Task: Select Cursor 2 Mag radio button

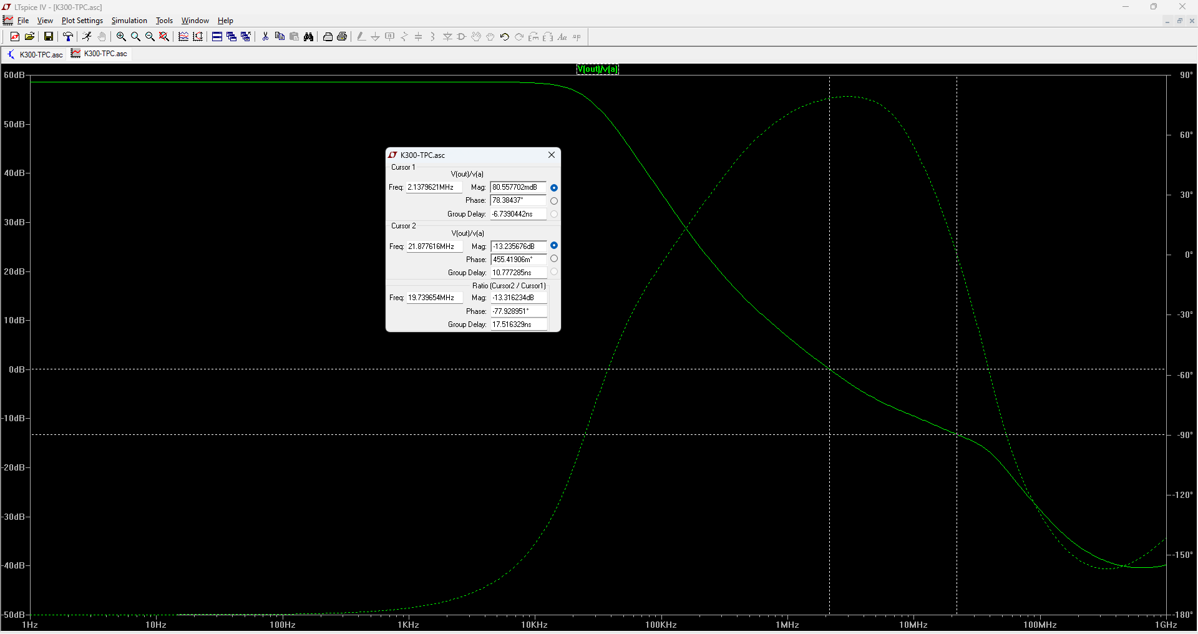Action: pyautogui.click(x=554, y=246)
